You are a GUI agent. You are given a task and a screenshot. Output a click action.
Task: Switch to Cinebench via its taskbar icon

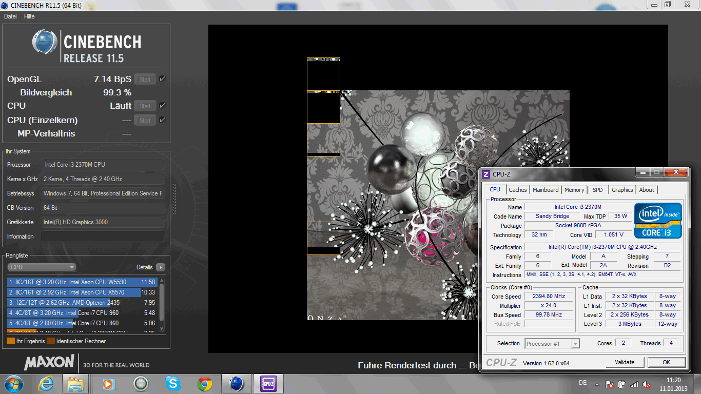pos(236,384)
